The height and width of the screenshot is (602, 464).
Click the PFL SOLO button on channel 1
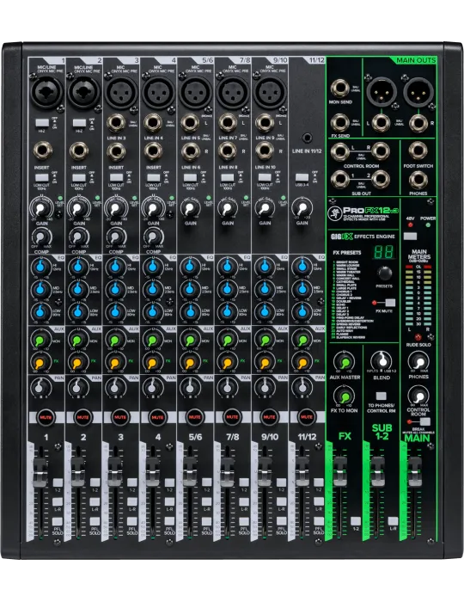(58, 521)
